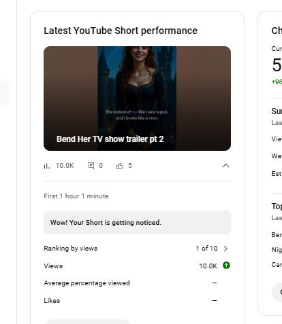Viewport: 282px width, 324px height.
Task: Click the green up-arrow views indicator
Action: click(226, 266)
